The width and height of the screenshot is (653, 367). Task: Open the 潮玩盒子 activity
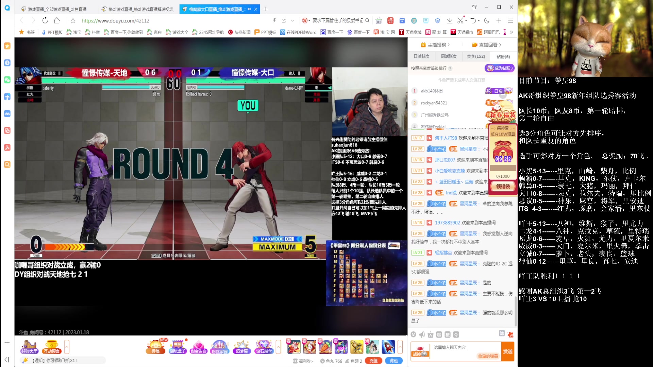point(178,347)
